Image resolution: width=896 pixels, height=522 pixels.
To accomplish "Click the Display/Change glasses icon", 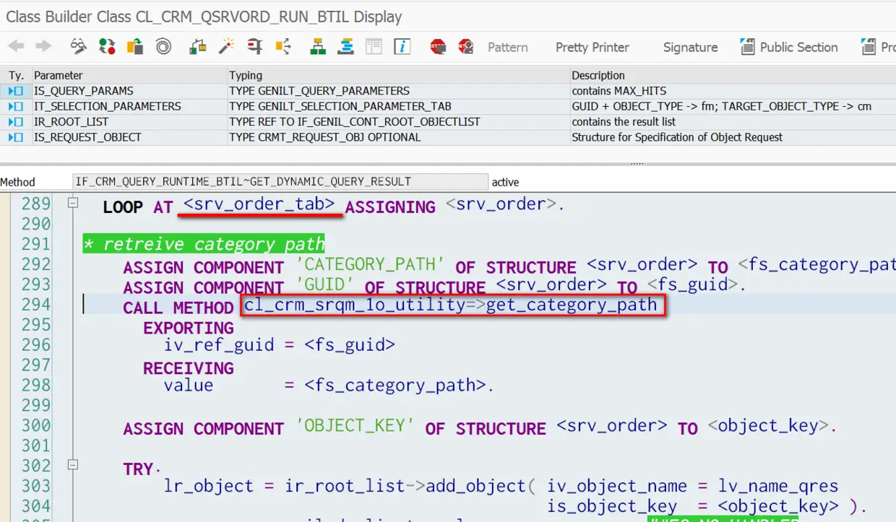I will (78, 47).
